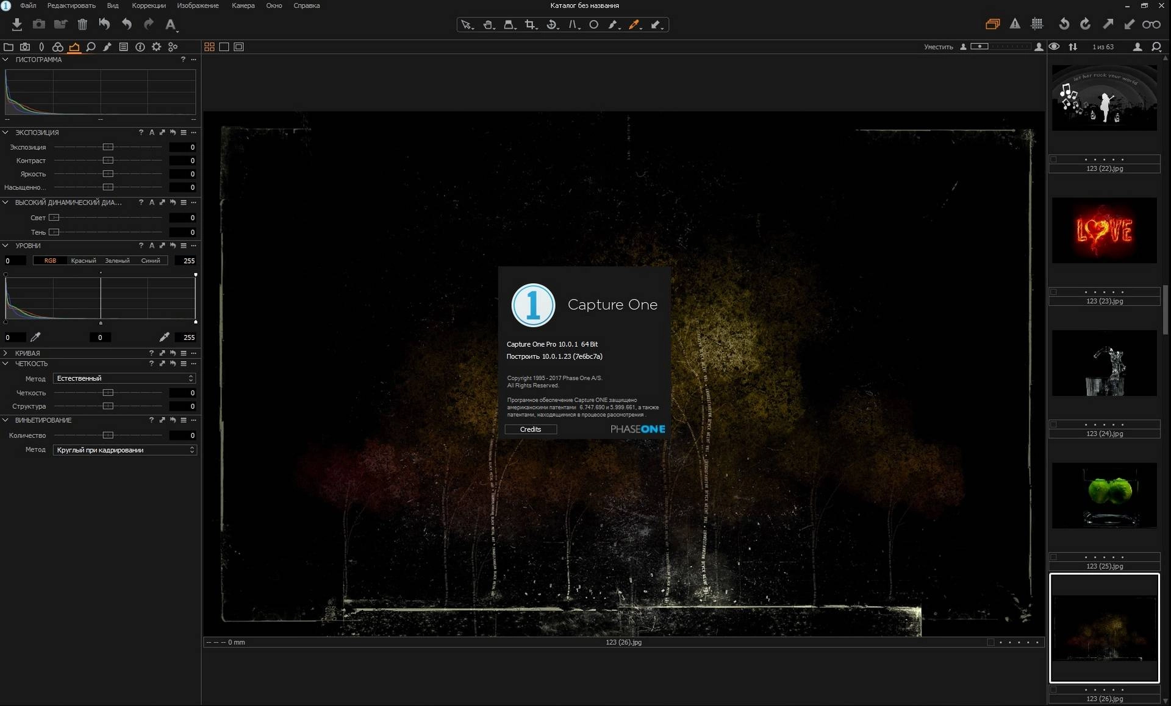
Task: Select the Pan hand tool
Action: point(489,25)
